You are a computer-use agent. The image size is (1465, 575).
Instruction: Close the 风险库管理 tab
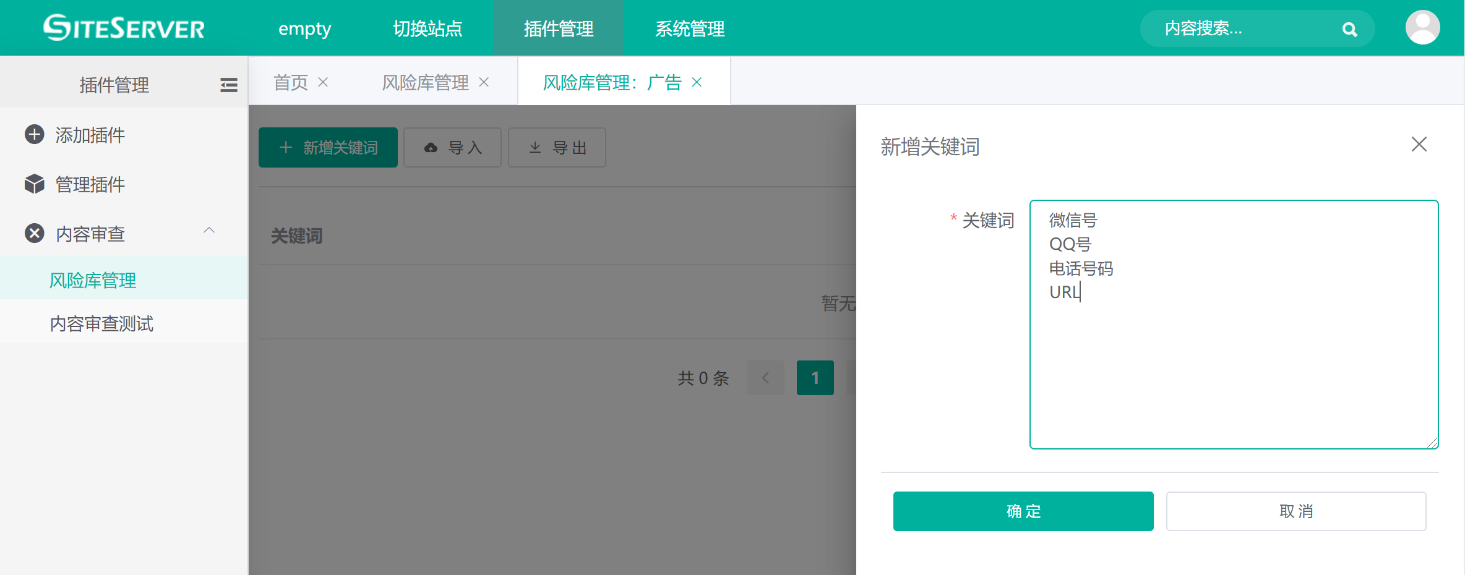pos(484,82)
